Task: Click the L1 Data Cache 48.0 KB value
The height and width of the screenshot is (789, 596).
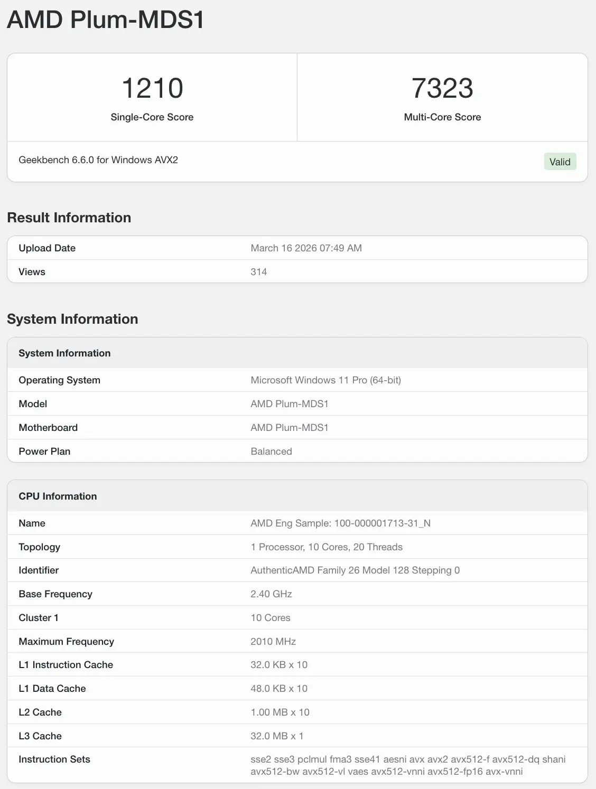Action: point(278,689)
